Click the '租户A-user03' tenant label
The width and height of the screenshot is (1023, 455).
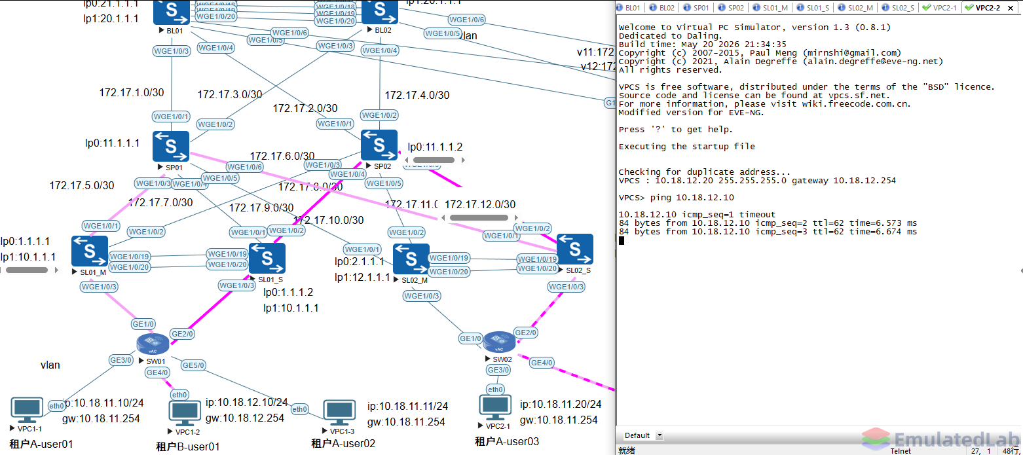[507, 441]
